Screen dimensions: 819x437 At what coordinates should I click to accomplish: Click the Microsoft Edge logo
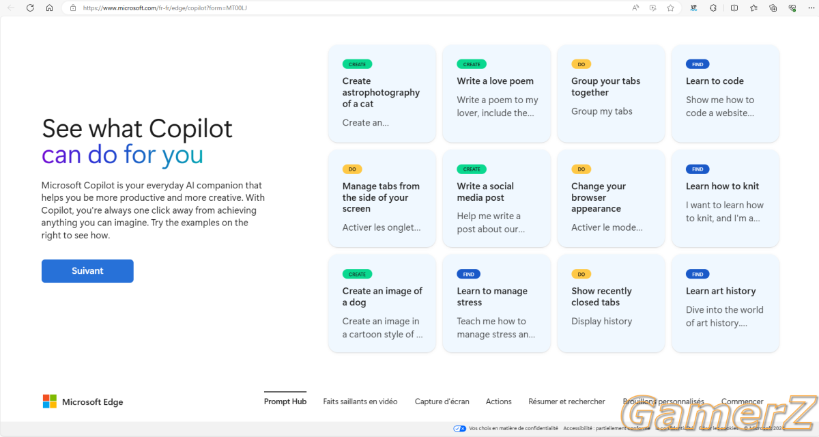(x=50, y=401)
